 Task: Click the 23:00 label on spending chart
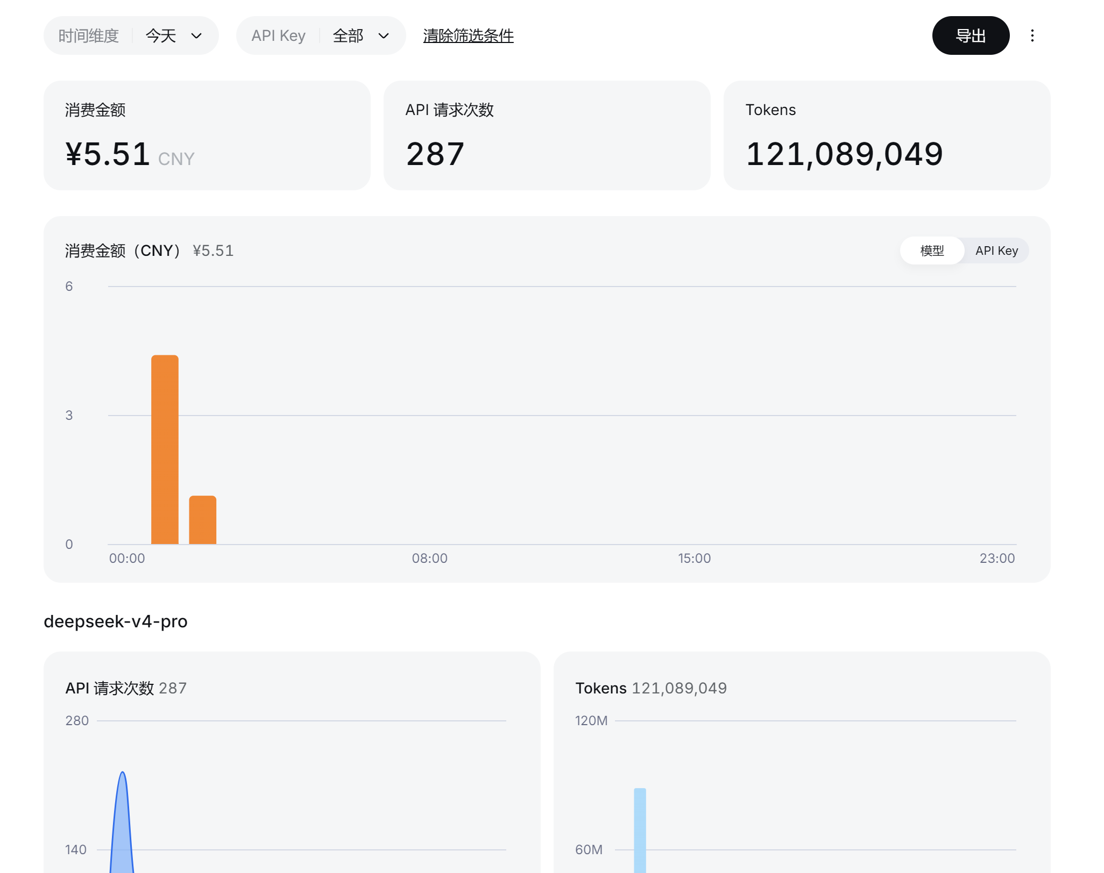[997, 558]
